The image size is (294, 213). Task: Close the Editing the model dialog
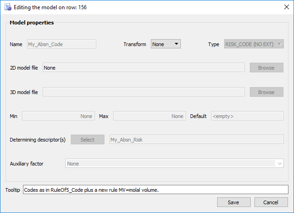[x=287, y=7]
